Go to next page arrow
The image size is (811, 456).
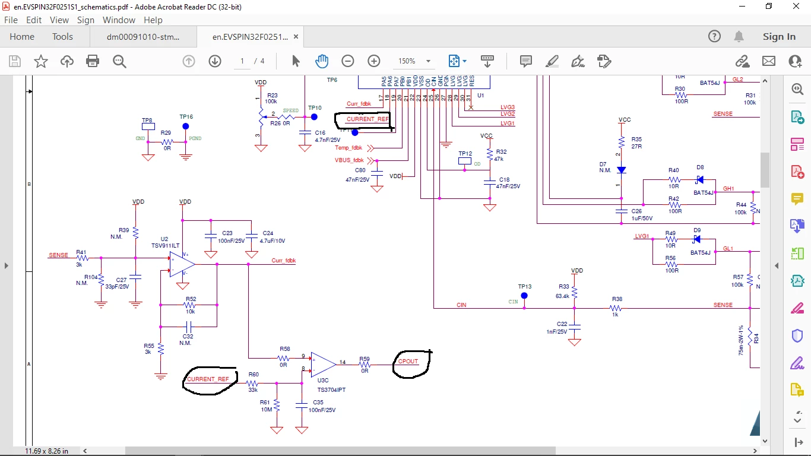[215, 61]
